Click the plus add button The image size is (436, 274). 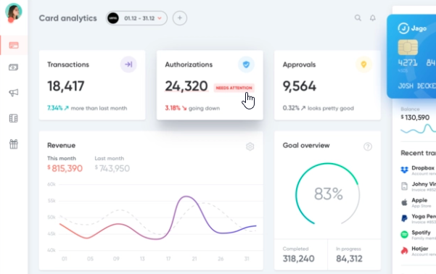180,18
